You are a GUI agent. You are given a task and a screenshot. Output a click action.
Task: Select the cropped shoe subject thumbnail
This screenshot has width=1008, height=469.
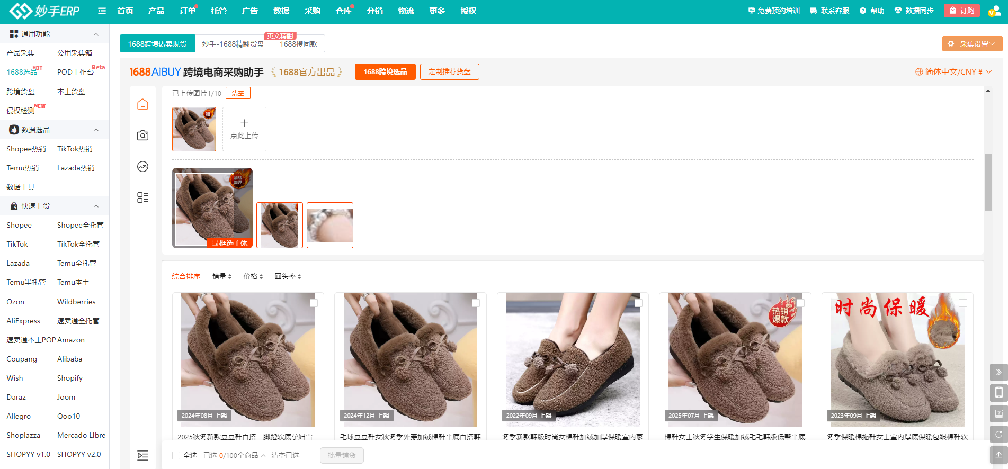tap(280, 225)
